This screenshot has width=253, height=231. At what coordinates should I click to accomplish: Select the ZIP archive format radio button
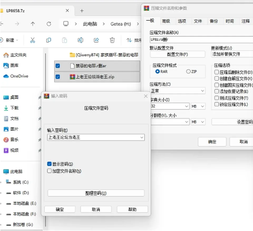pyautogui.click(x=188, y=71)
